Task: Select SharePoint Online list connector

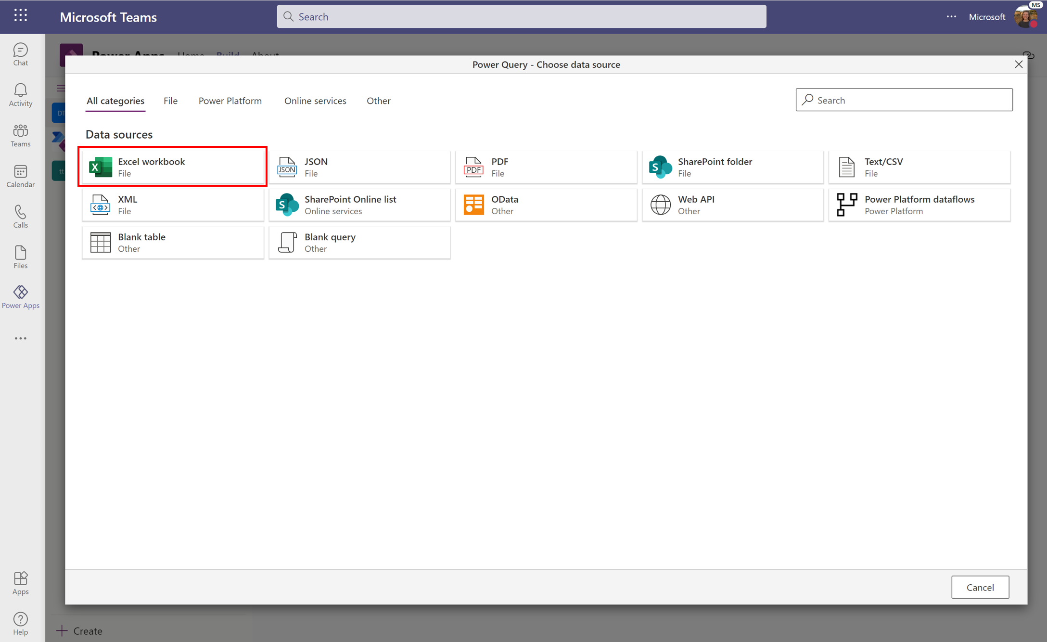Action: coord(359,204)
